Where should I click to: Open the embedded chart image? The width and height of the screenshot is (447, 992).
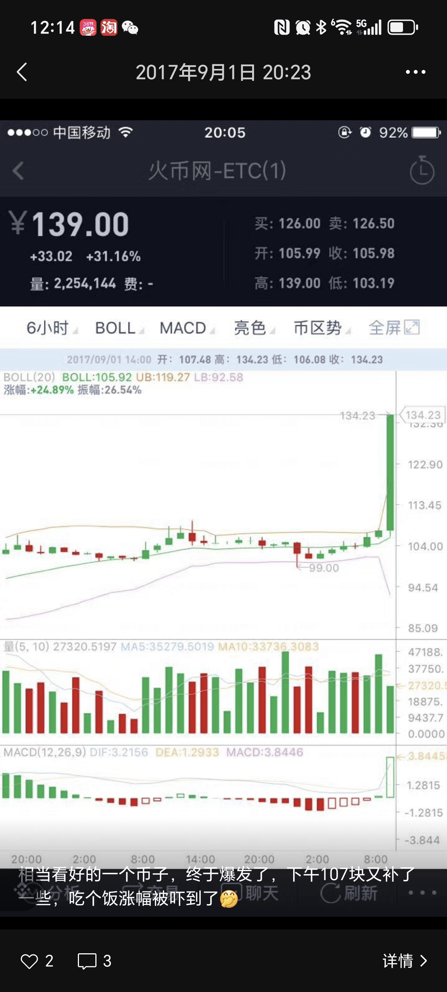(x=223, y=518)
